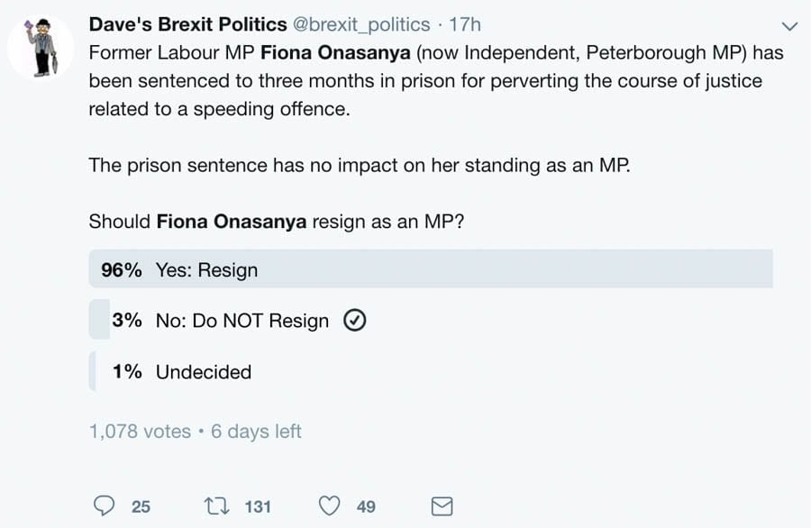Click the '1,078 votes' poll total
The height and width of the screenshot is (528, 811).
pos(140,432)
